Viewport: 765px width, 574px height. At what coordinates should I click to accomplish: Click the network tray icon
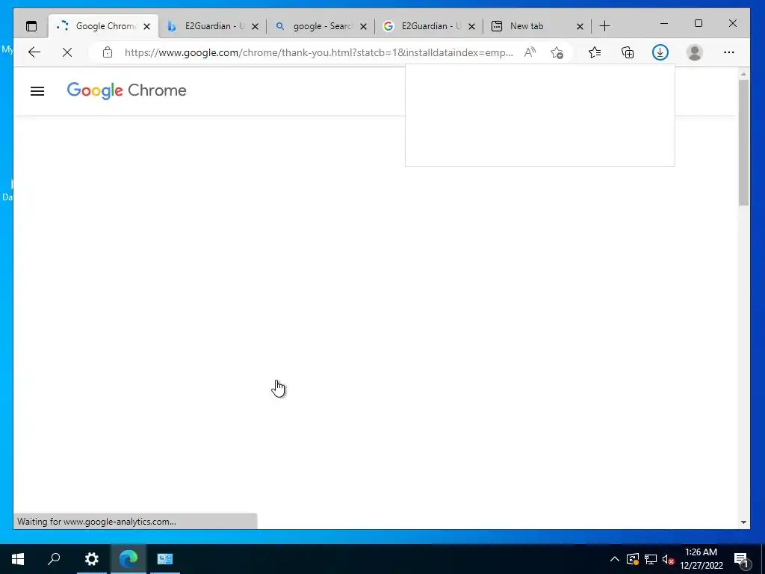tap(651, 559)
